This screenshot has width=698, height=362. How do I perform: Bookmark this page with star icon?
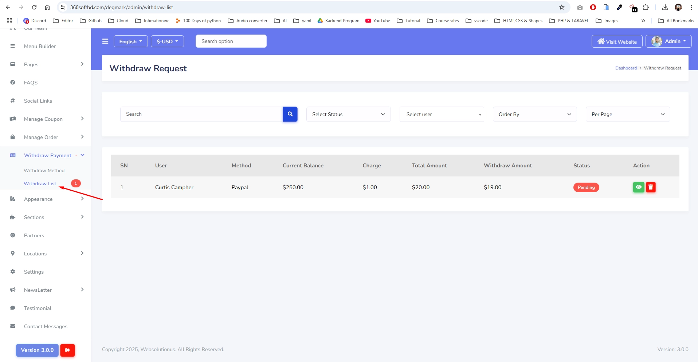coord(562,7)
